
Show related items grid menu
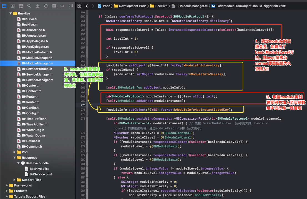[x=79, y=6]
